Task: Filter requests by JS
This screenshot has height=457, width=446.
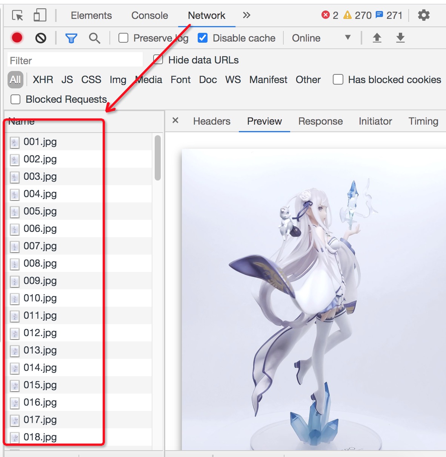Action: [x=67, y=80]
